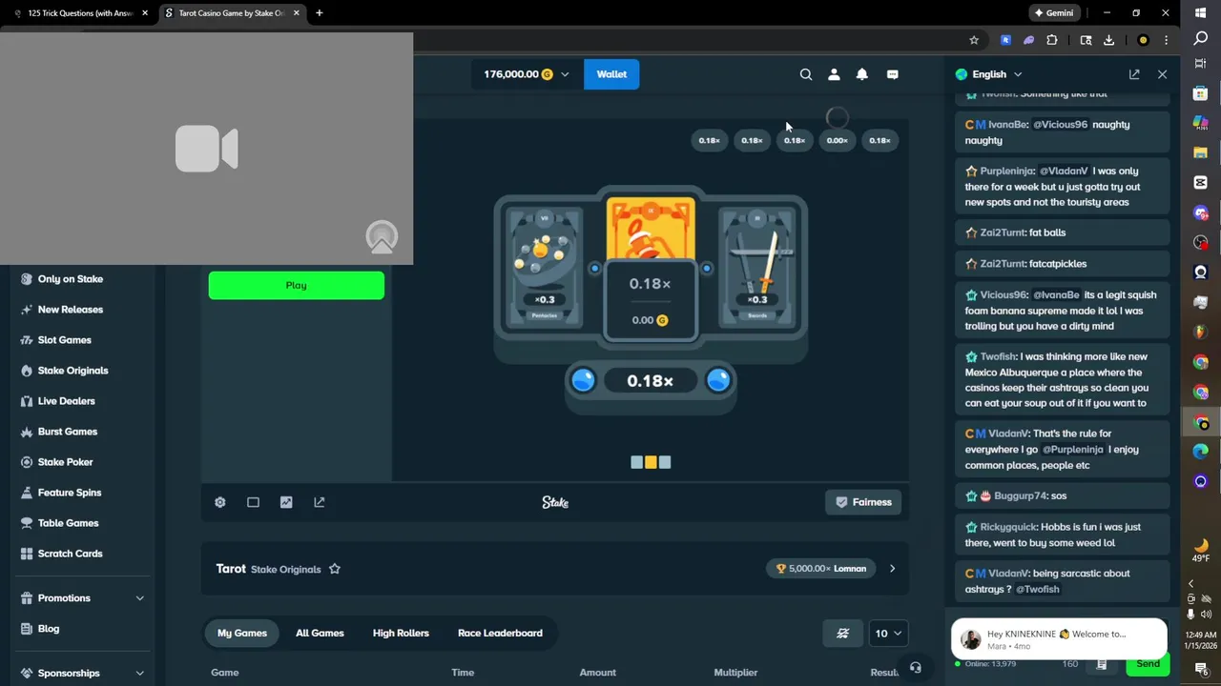Close the chat panel

(x=1162, y=74)
